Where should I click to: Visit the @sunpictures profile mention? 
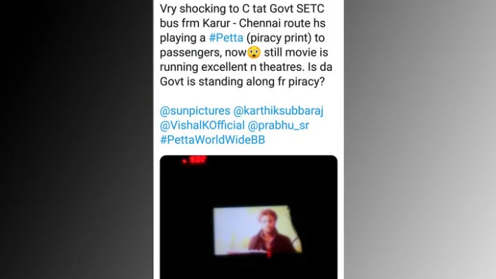(195, 111)
